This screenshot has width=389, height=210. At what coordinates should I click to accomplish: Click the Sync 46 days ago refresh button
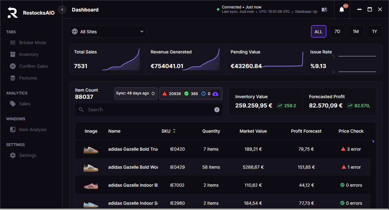[x=137, y=94]
